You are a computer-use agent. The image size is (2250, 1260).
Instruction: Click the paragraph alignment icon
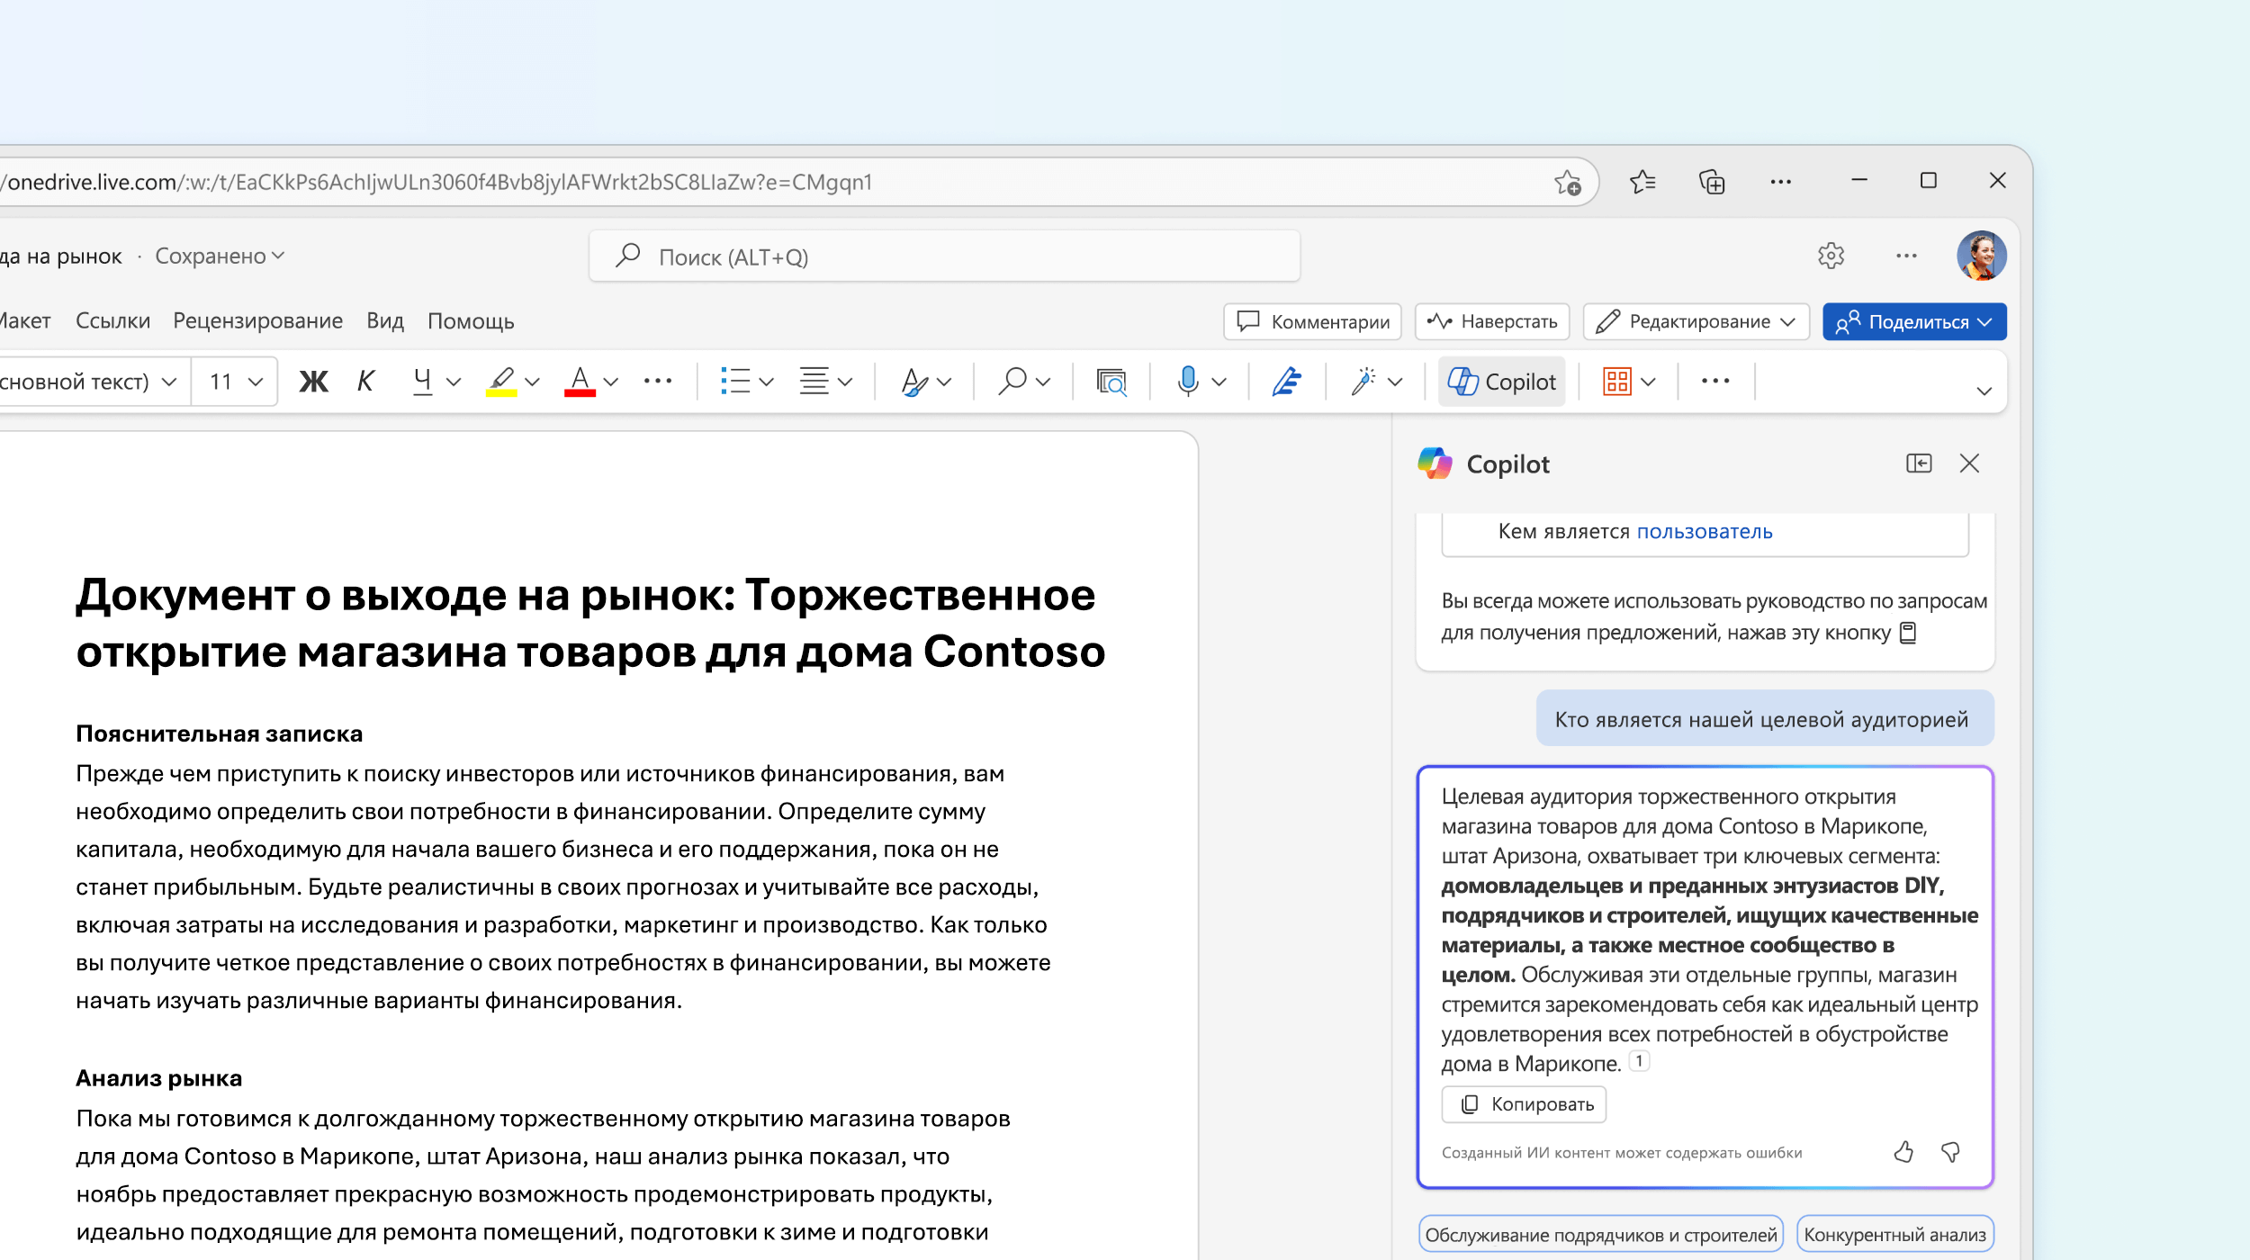(814, 382)
